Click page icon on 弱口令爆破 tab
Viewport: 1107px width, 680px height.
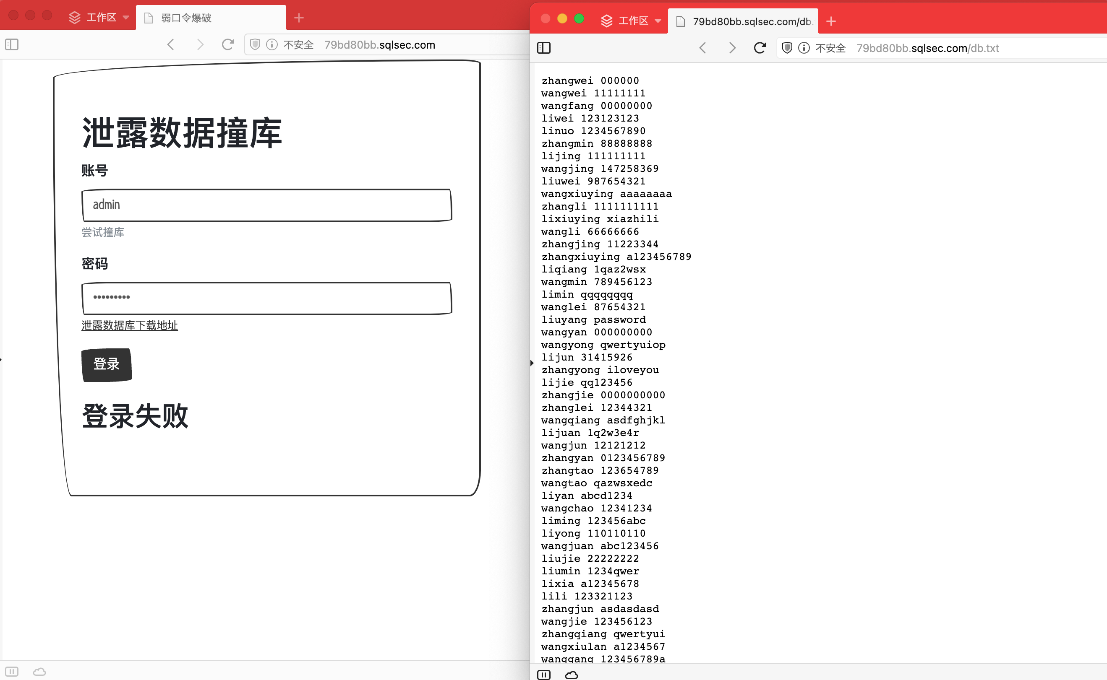[x=149, y=18]
